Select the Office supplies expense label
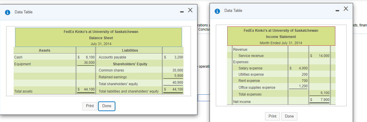The width and height of the screenshot is (367, 122). [257, 88]
